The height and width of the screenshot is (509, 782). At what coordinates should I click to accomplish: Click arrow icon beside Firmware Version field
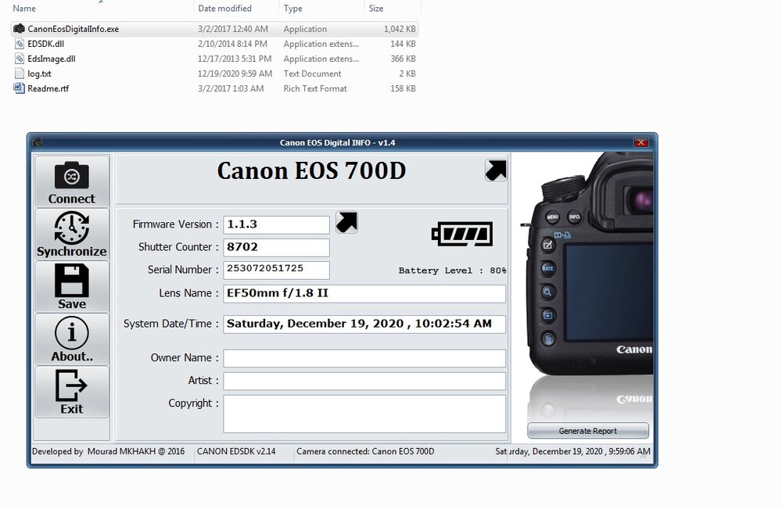pos(346,223)
